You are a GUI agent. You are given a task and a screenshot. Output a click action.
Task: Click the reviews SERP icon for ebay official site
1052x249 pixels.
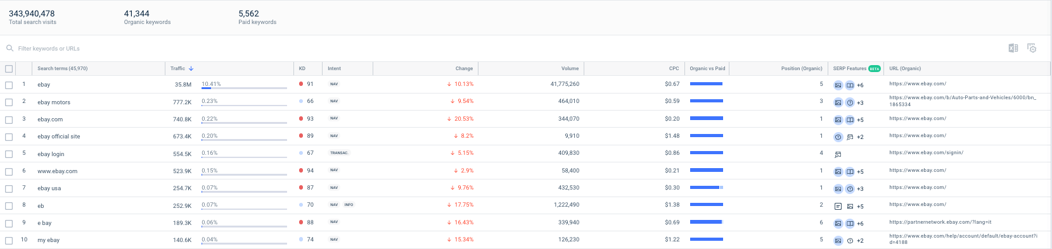pyautogui.click(x=850, y=137)
